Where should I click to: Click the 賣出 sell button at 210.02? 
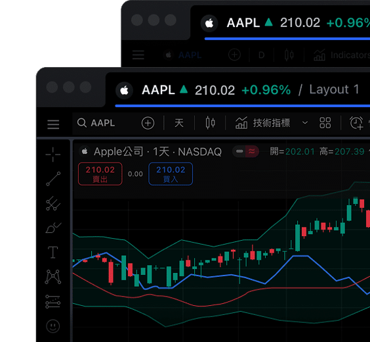(x=100, y=174)
